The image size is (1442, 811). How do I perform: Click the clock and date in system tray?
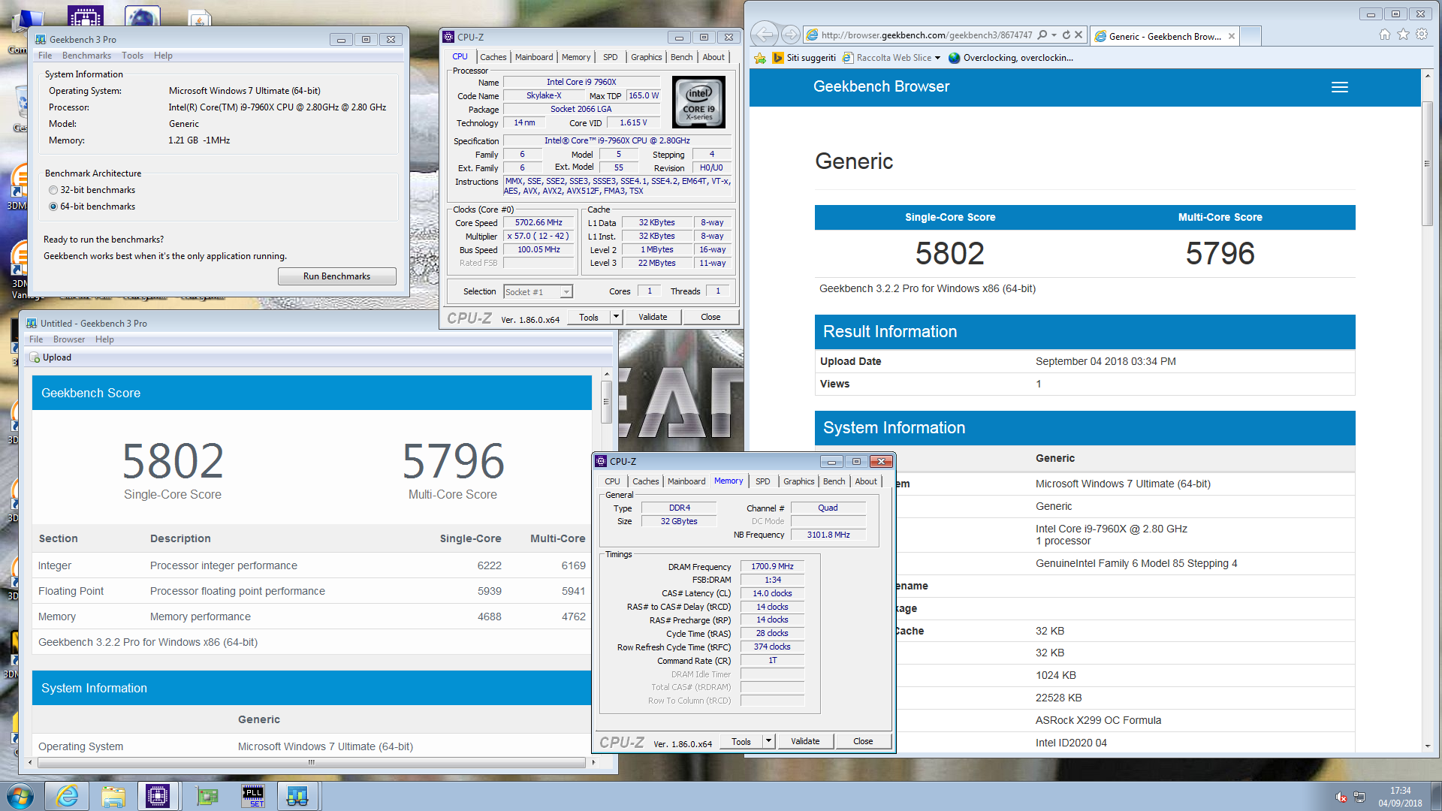click(1400, 797)
